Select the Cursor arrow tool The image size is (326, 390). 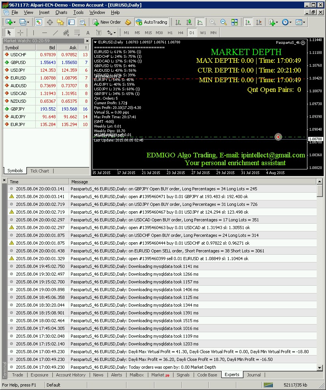(x=9, y=33)
